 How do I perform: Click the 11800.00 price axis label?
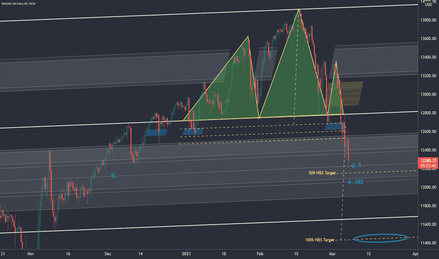click(x=428, y=205)
